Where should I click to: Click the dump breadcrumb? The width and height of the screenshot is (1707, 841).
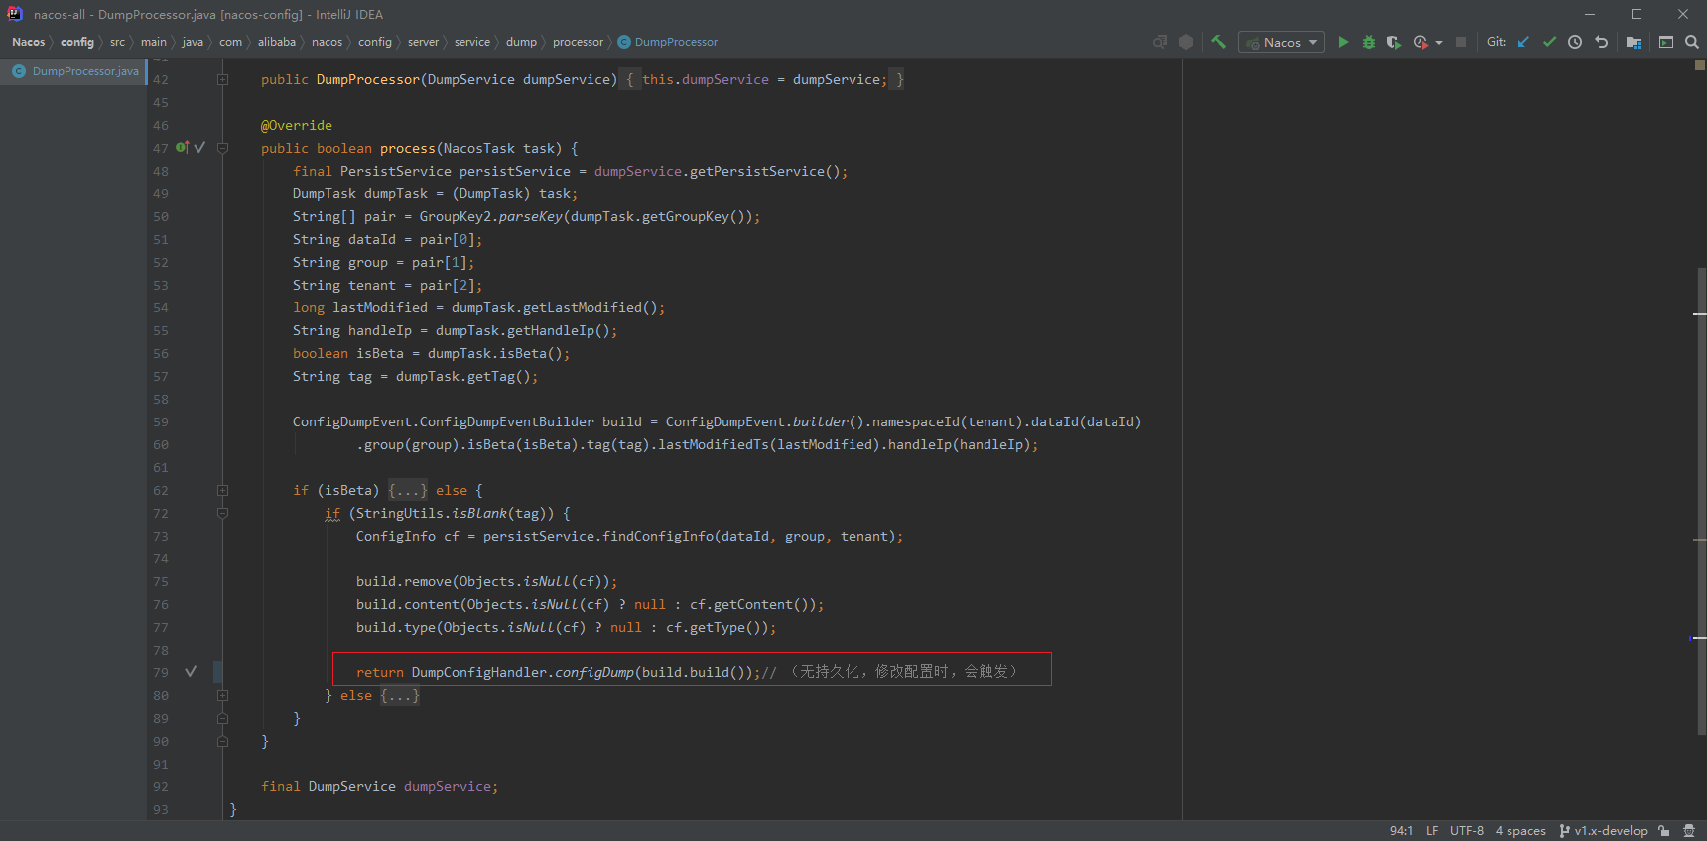point(521,42)
